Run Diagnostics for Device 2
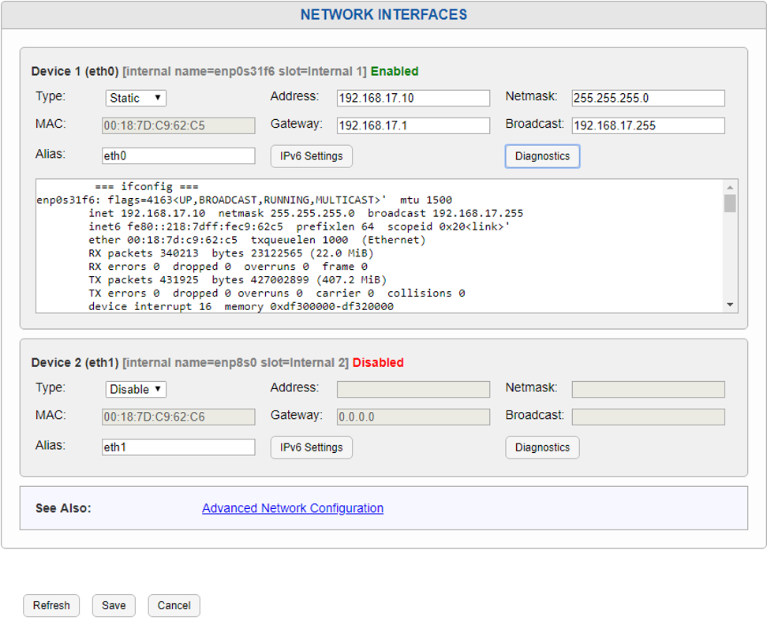767x621 pixels. click(x=542, y=447)
